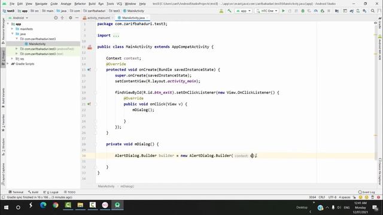Click the Make Project hammer icon
Screen dimensions: 383x215
coord(229,11)
